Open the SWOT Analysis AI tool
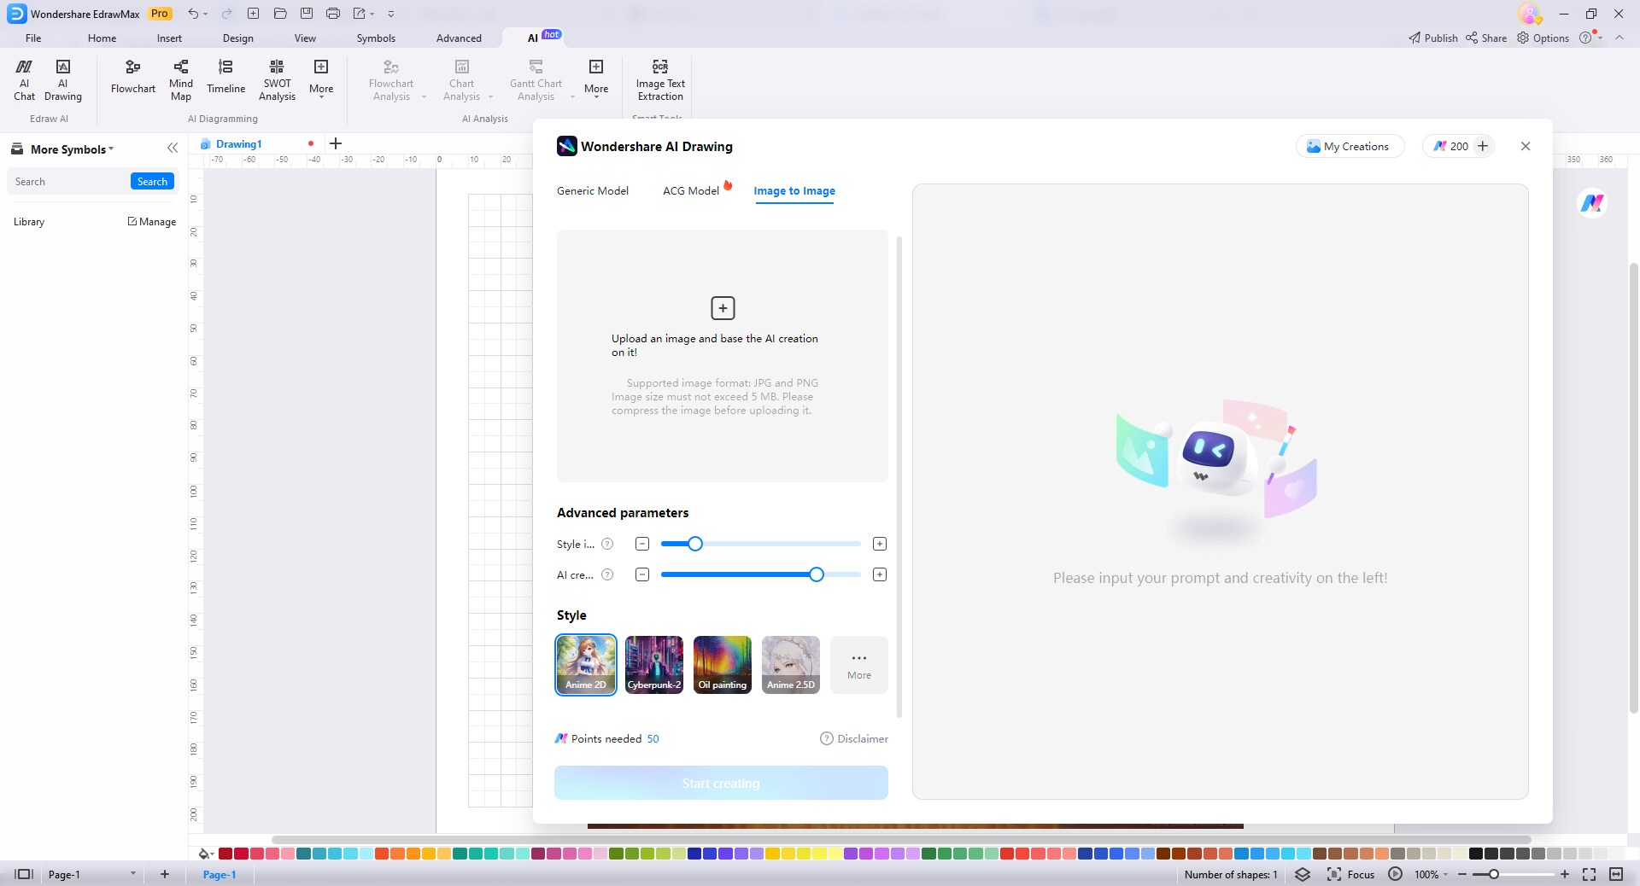Screen dimensions: 1640x886 coord(277,80)
